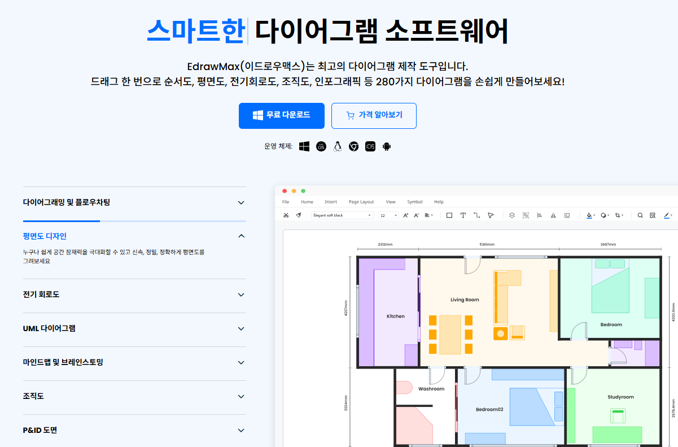Open the text alignment dropdown
Image resolution: width=678 pixels, height=447 pixels.
tap(428, 215)
